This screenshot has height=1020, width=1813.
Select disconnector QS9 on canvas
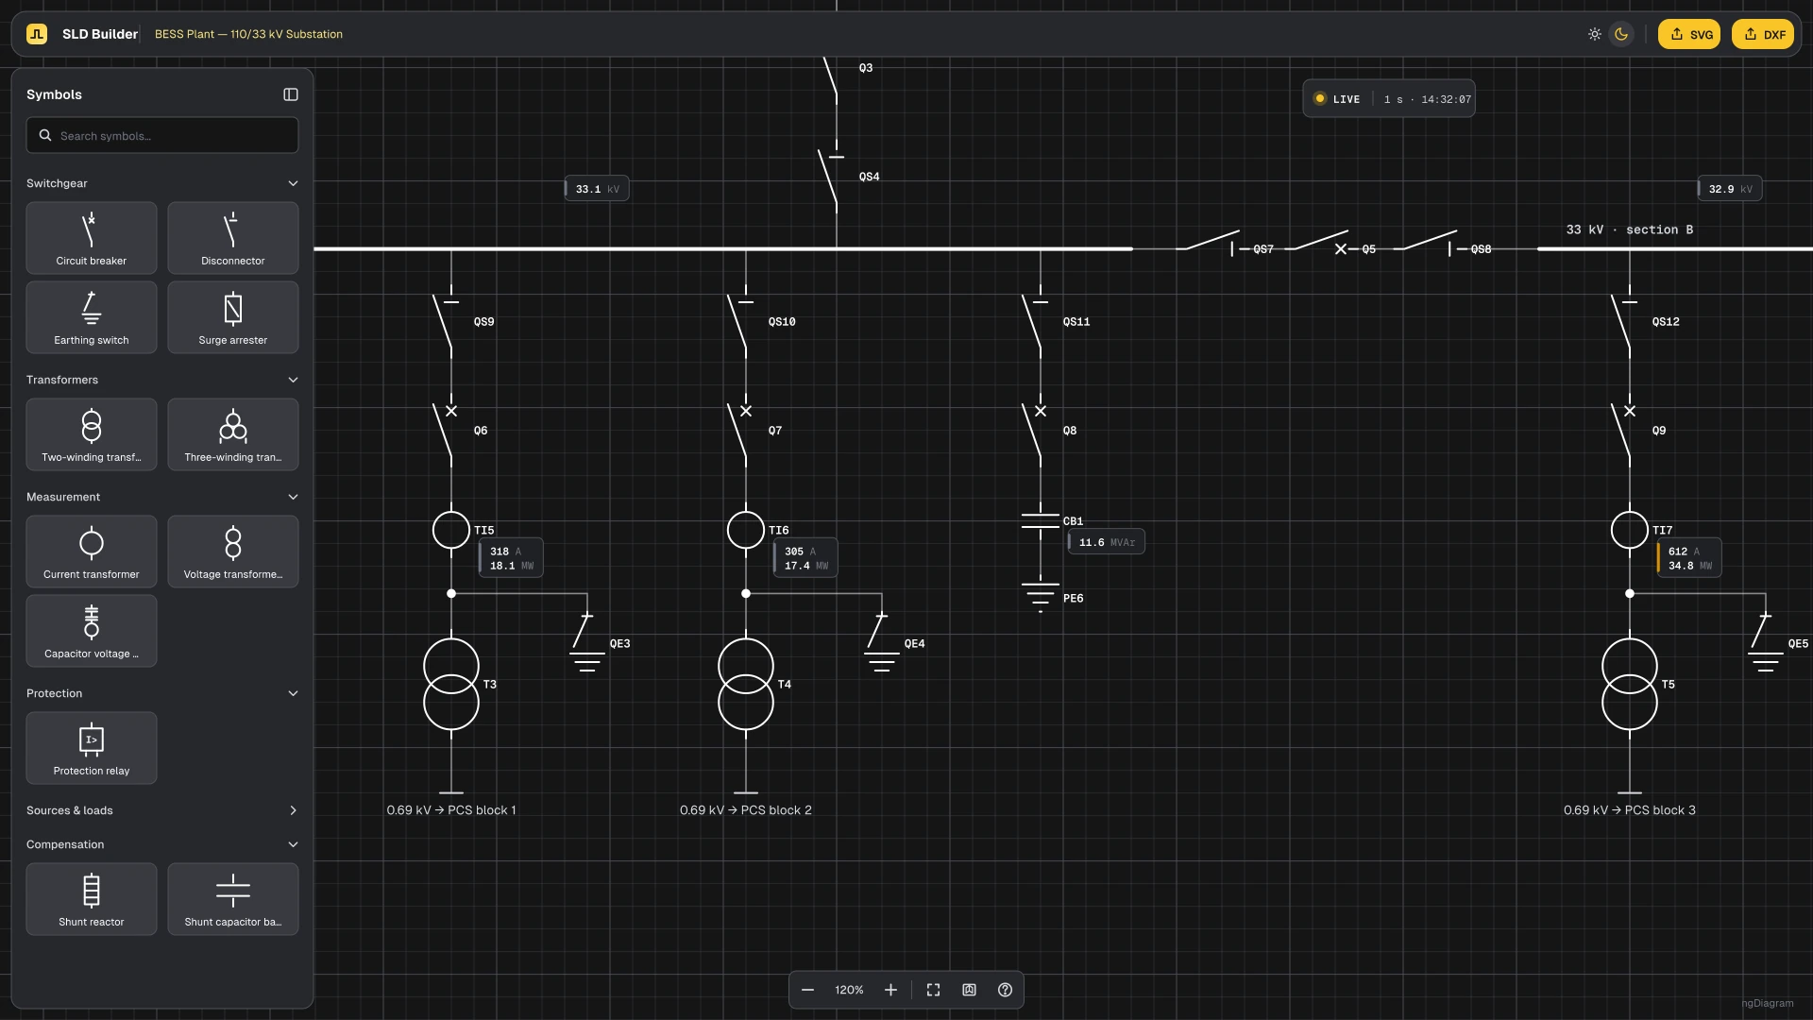448,322
